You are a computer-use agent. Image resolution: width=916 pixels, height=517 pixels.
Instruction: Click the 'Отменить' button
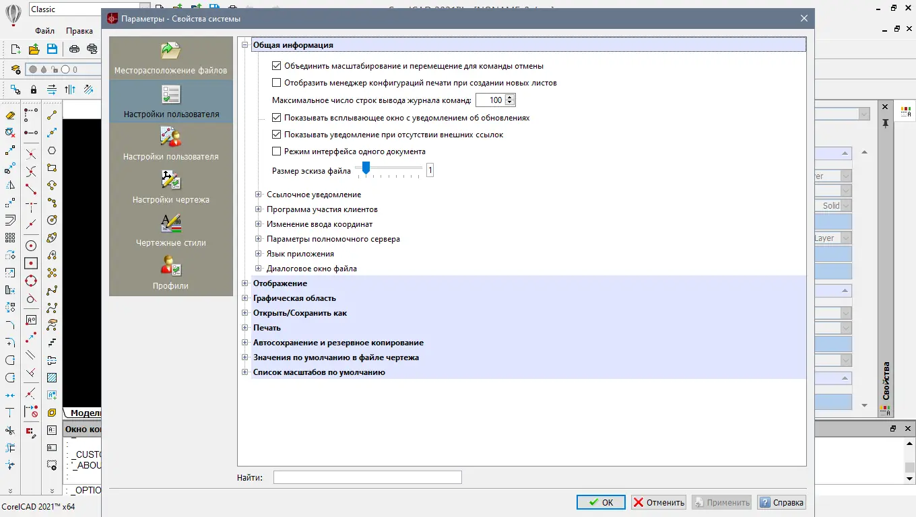(658, 502)
